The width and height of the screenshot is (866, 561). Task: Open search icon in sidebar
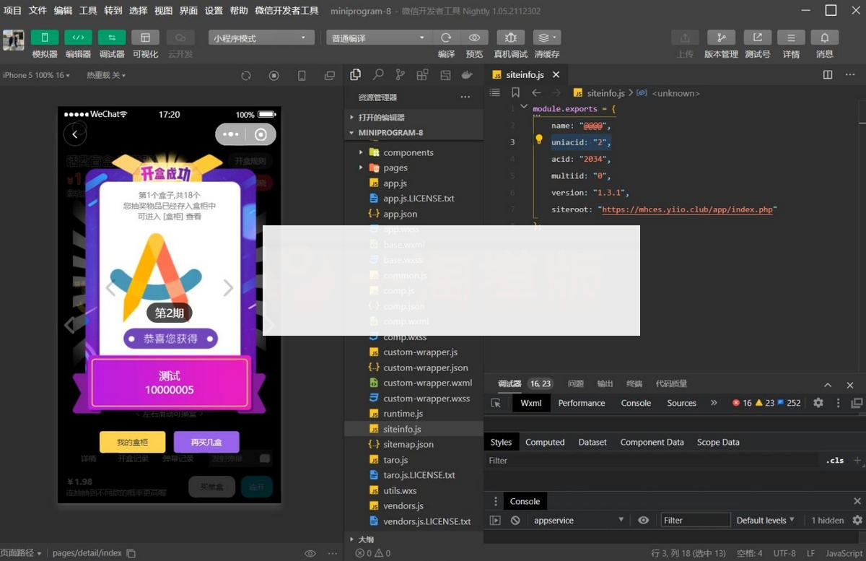click(378, 75)
